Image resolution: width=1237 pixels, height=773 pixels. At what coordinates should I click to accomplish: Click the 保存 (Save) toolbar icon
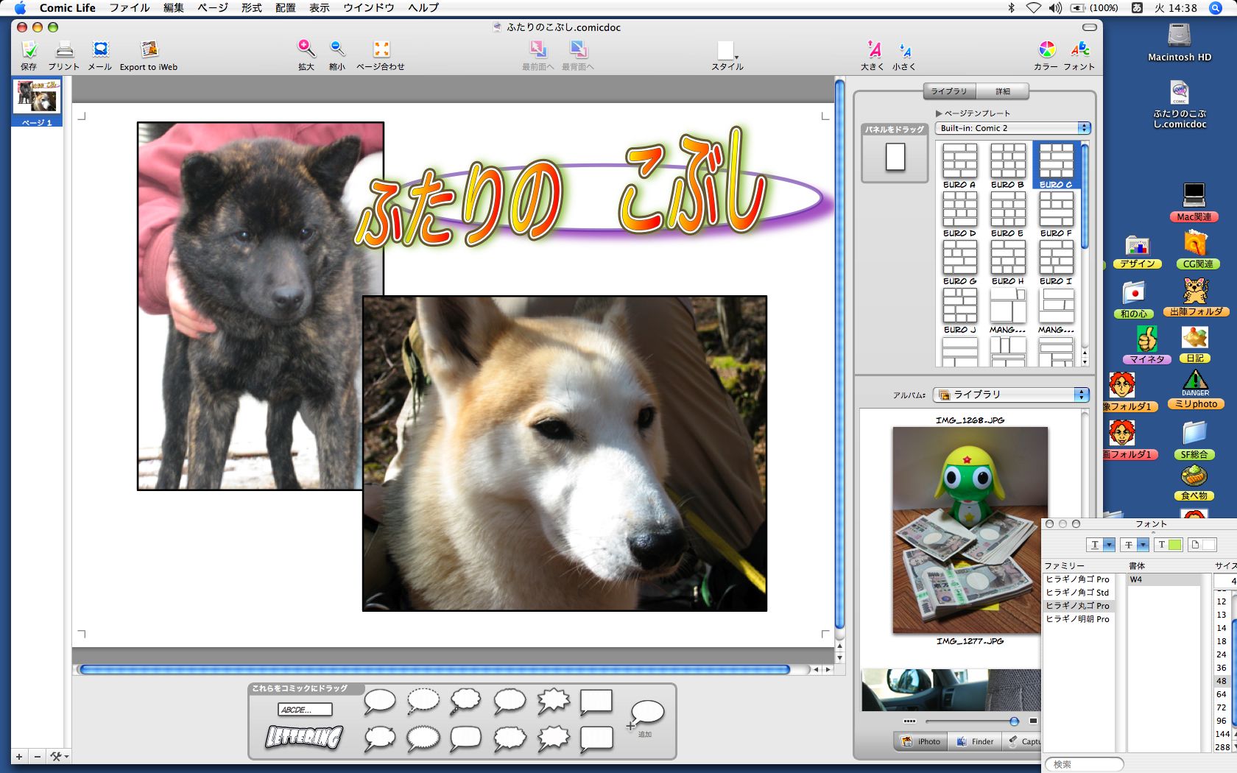tap(29, 49)
